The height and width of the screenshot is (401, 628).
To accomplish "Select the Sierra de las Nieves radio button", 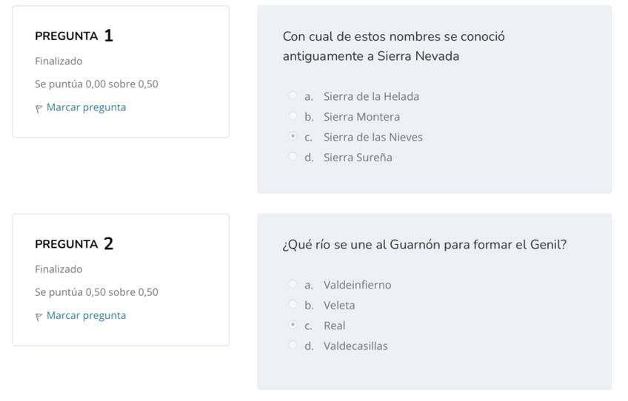I will [293, 136].
